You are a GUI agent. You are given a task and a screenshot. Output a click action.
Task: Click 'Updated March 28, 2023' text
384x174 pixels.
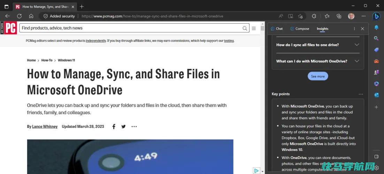click(83, 127)
